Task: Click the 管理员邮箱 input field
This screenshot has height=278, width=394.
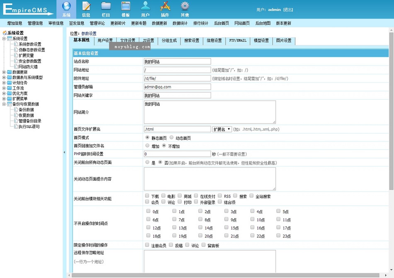Action: [178, 87]
